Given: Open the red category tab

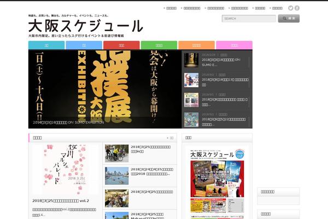Looking at the screenshot, I should [x=121, y=45].
